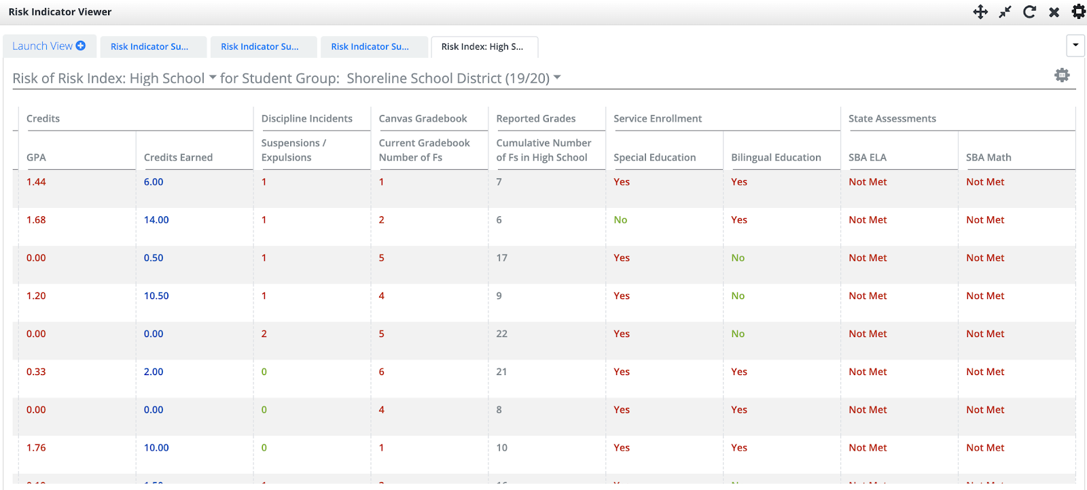Image resolution: width=1087 pixels, height=490 pixels.
Task: Open widget settings gear in title bar
Action: [x=1078, y=12]
